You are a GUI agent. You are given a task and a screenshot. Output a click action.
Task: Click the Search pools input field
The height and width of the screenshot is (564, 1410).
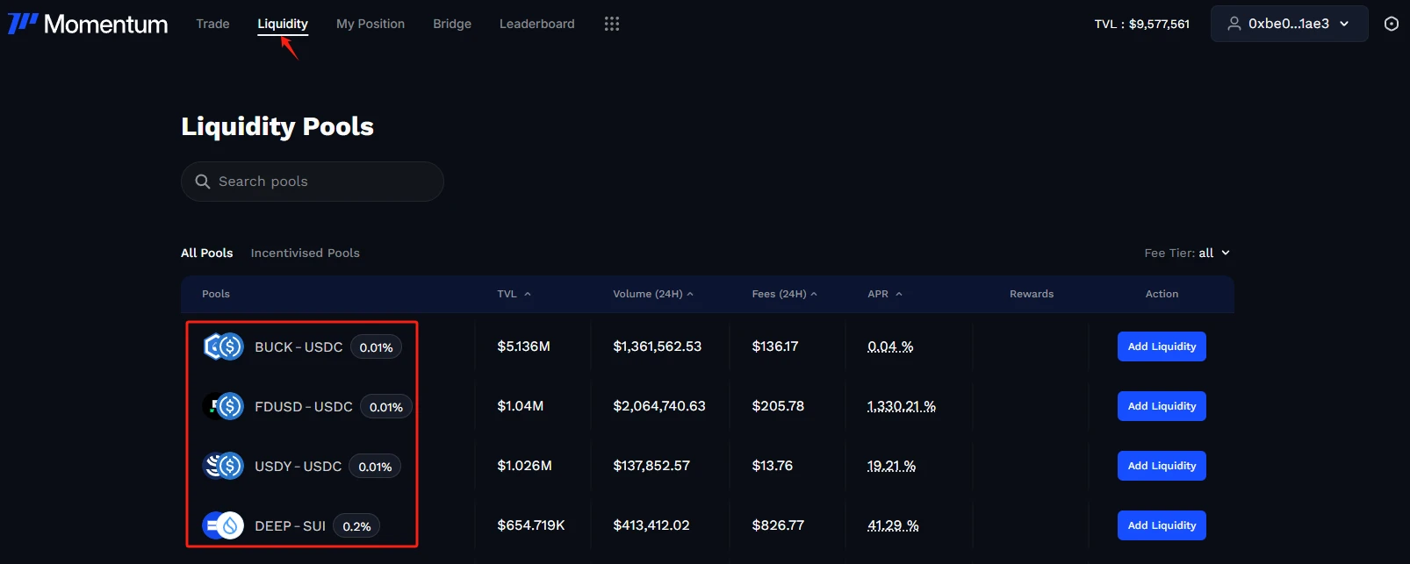[x=325, y=182]
